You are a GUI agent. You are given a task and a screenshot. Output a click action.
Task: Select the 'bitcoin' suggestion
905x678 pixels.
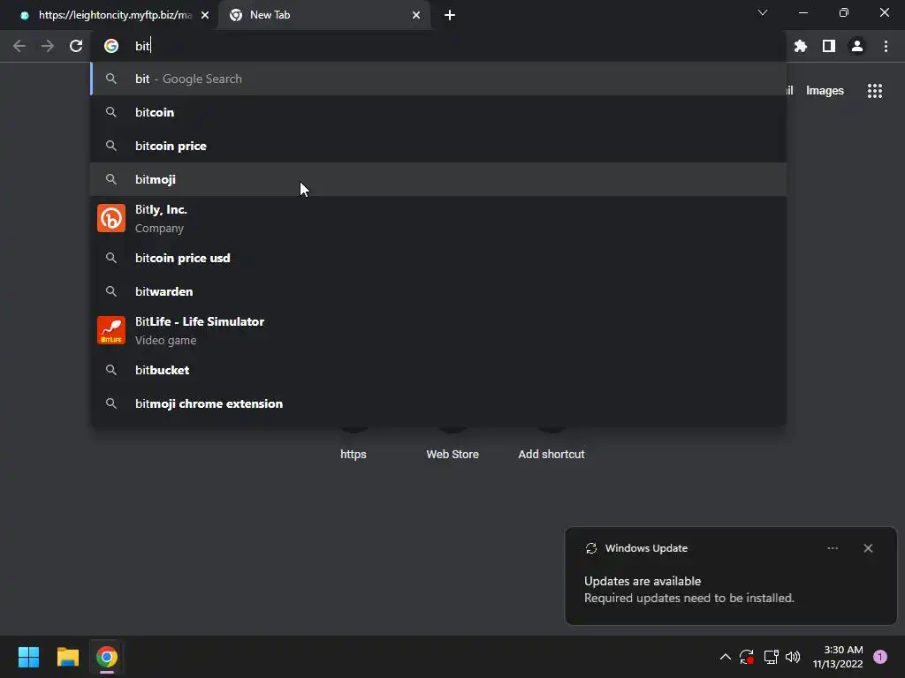(438, 112)
